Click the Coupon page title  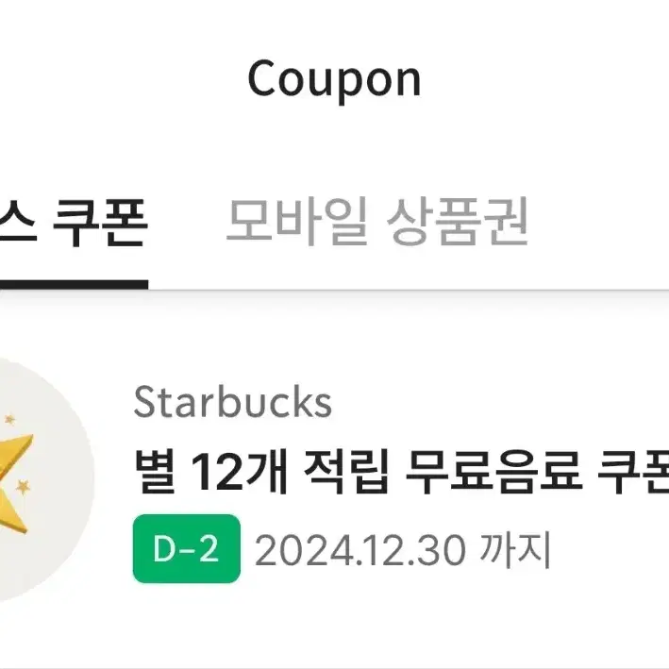(334, 79)
